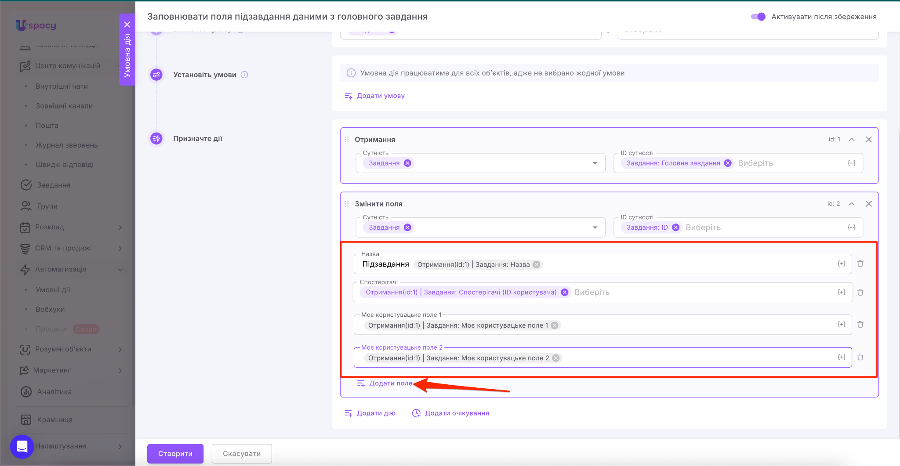Click info icon beside Установіть умови
Image resolution: width=900 pixels, height=466 pixels.
244,75
